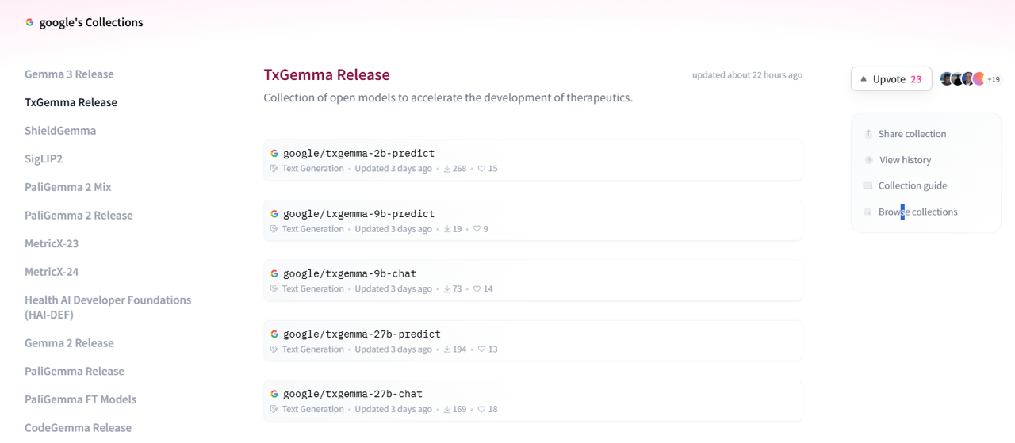
Task: Open PaliGemma 2 Mix collection
Action: click(68, 187)
